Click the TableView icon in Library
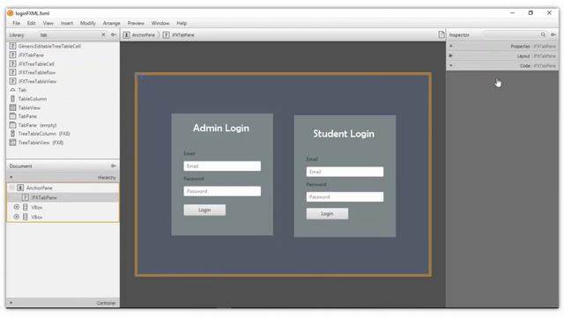Image resolution: width=564 pixels, height=317 pixels. pos(12,107)
